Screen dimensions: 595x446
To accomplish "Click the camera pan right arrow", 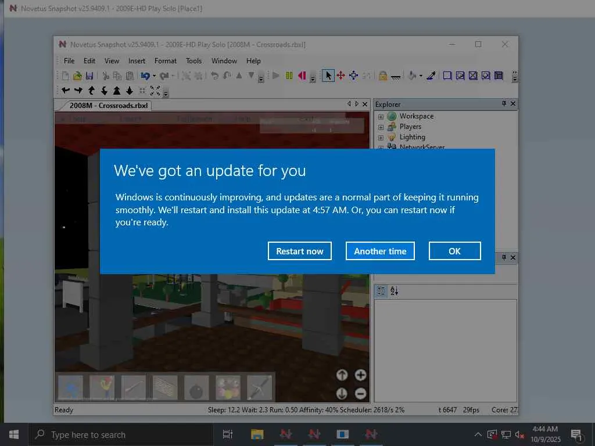I will tap(78, 90).
